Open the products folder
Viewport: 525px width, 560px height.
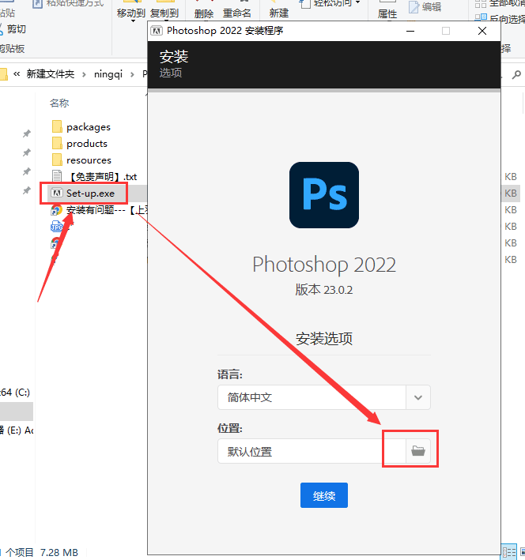coord(86,144)
